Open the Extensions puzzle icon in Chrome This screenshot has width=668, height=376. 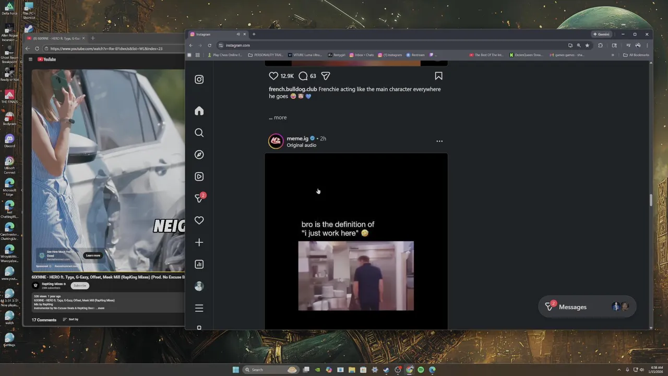600,45
